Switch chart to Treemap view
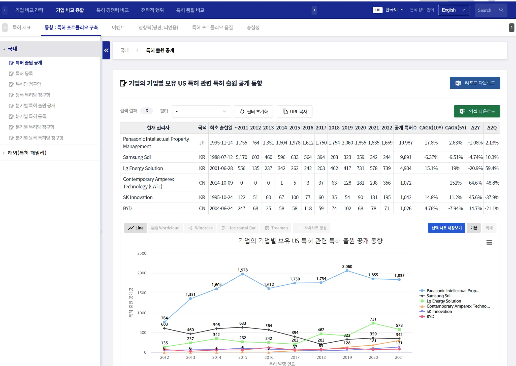The height and width of the screenshot is (366, 516). [x=276, y=228]
